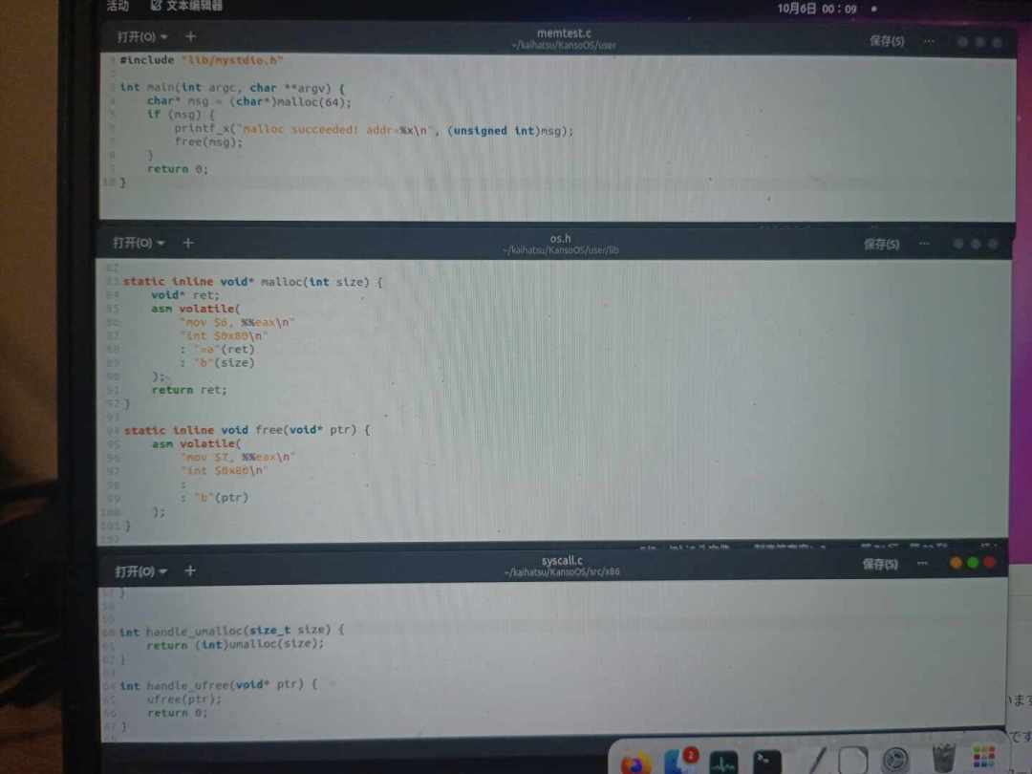The height and width of the screenshot is (774, 1032).
Task: Click the 'return ret;' line in os.h
Action: 189,390
